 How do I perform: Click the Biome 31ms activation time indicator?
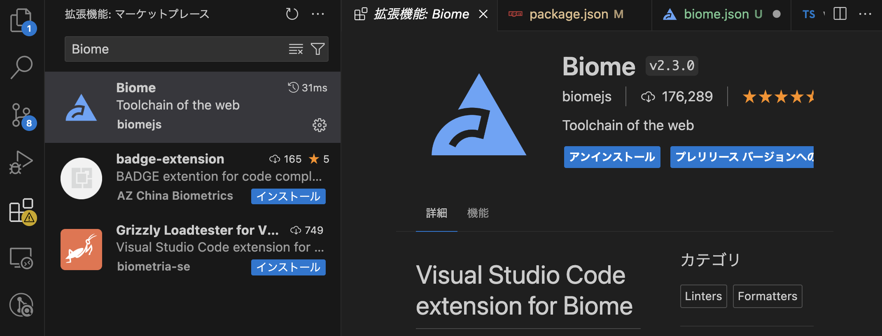[x=308, y=88]
